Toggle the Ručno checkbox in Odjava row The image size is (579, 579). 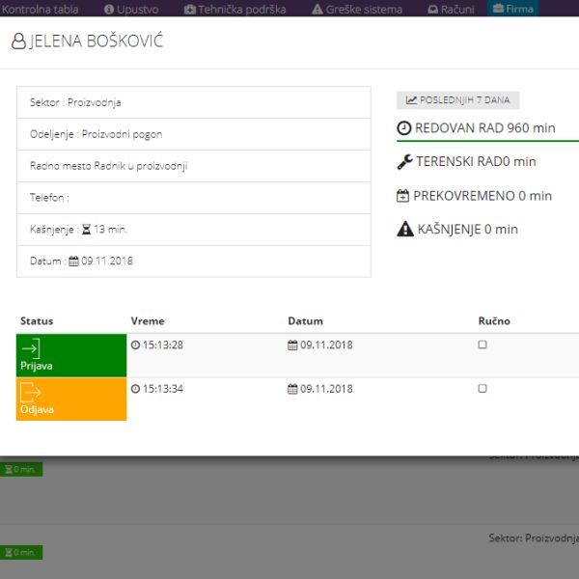[x=482, y=389]
